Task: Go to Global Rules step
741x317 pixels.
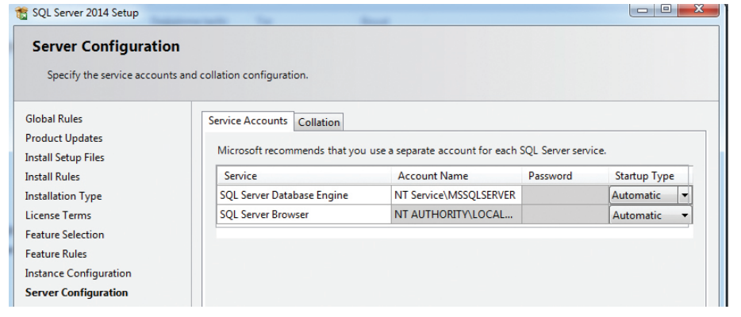Action: (x=54, y=119)
